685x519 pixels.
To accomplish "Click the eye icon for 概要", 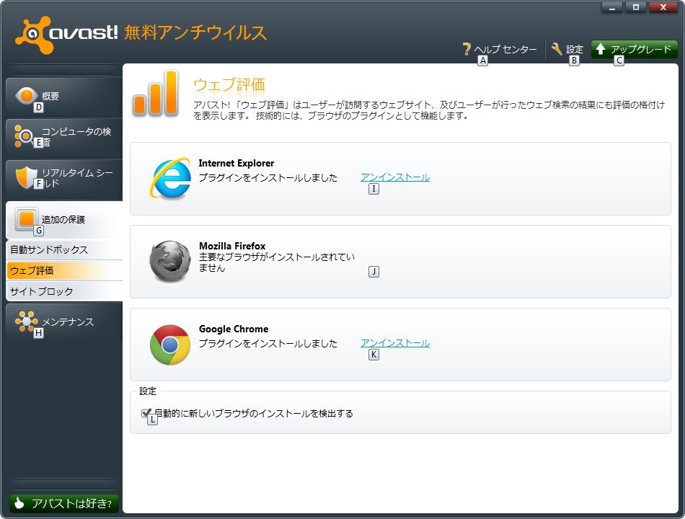I will tap(26, 95).
